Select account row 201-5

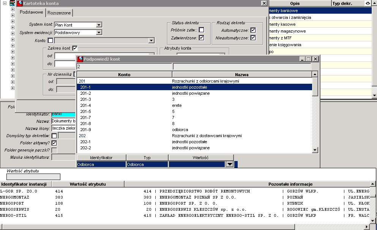194,111
